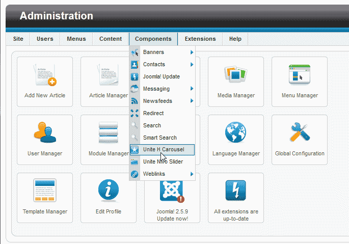The height and width of the screenshot is (244, 349).
Task: Click the Edit Profile info icon
Action: [x=108, y=191]
